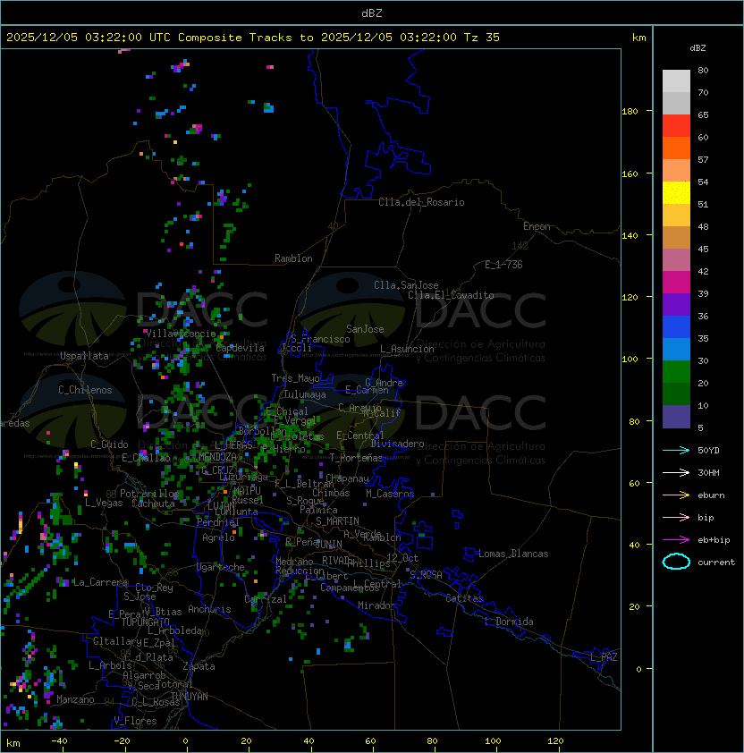Click the C_Chilenos place label

pyautogui.click(x=85, y=390)
